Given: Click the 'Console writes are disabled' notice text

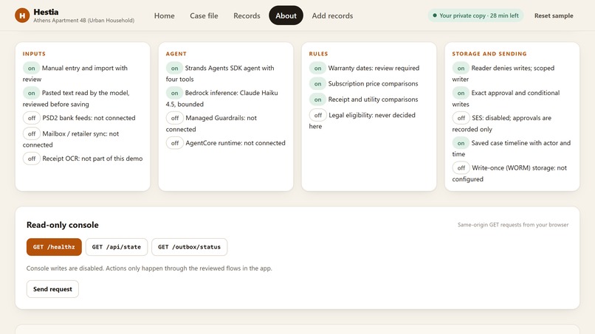Looking at the screenshot, I should tap(149, 268).
